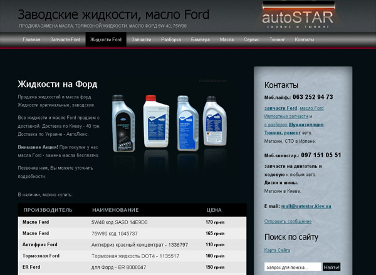The height and width of the screenshot is (275, 376).
Task: Click the 'Жидкости на Форд' heading
Action: pyautogui.click(x=58, y=84)
